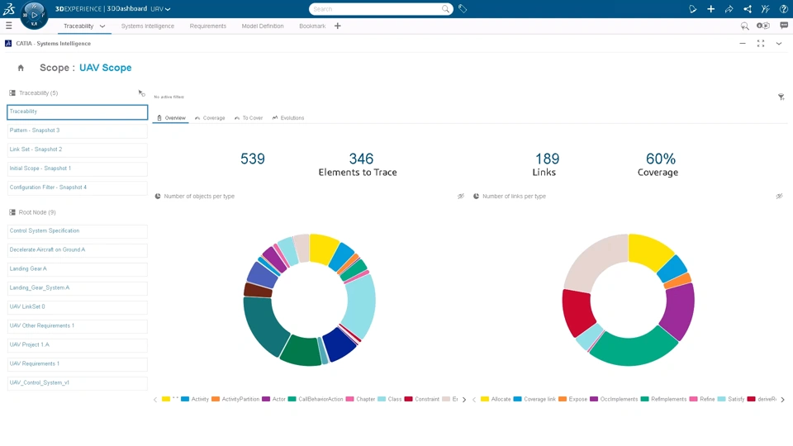Switch to Model Definition tab

[x=263, y=26]
